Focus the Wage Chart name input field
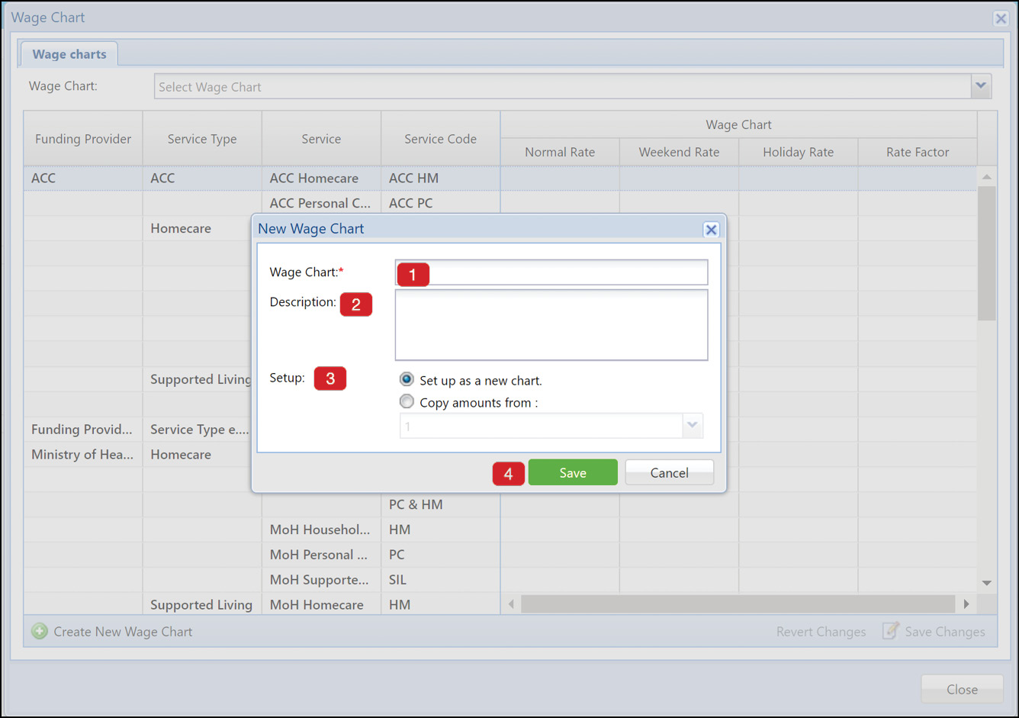This screenshot has height=718, width=1019. (x=551, y=272)
